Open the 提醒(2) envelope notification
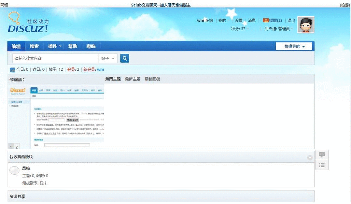Image resolution: width=351 pixels, height=204 pixels. (x=272, y=20)
